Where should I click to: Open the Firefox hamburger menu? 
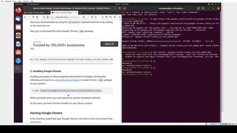pyautogui.click(x=120, y=17)
